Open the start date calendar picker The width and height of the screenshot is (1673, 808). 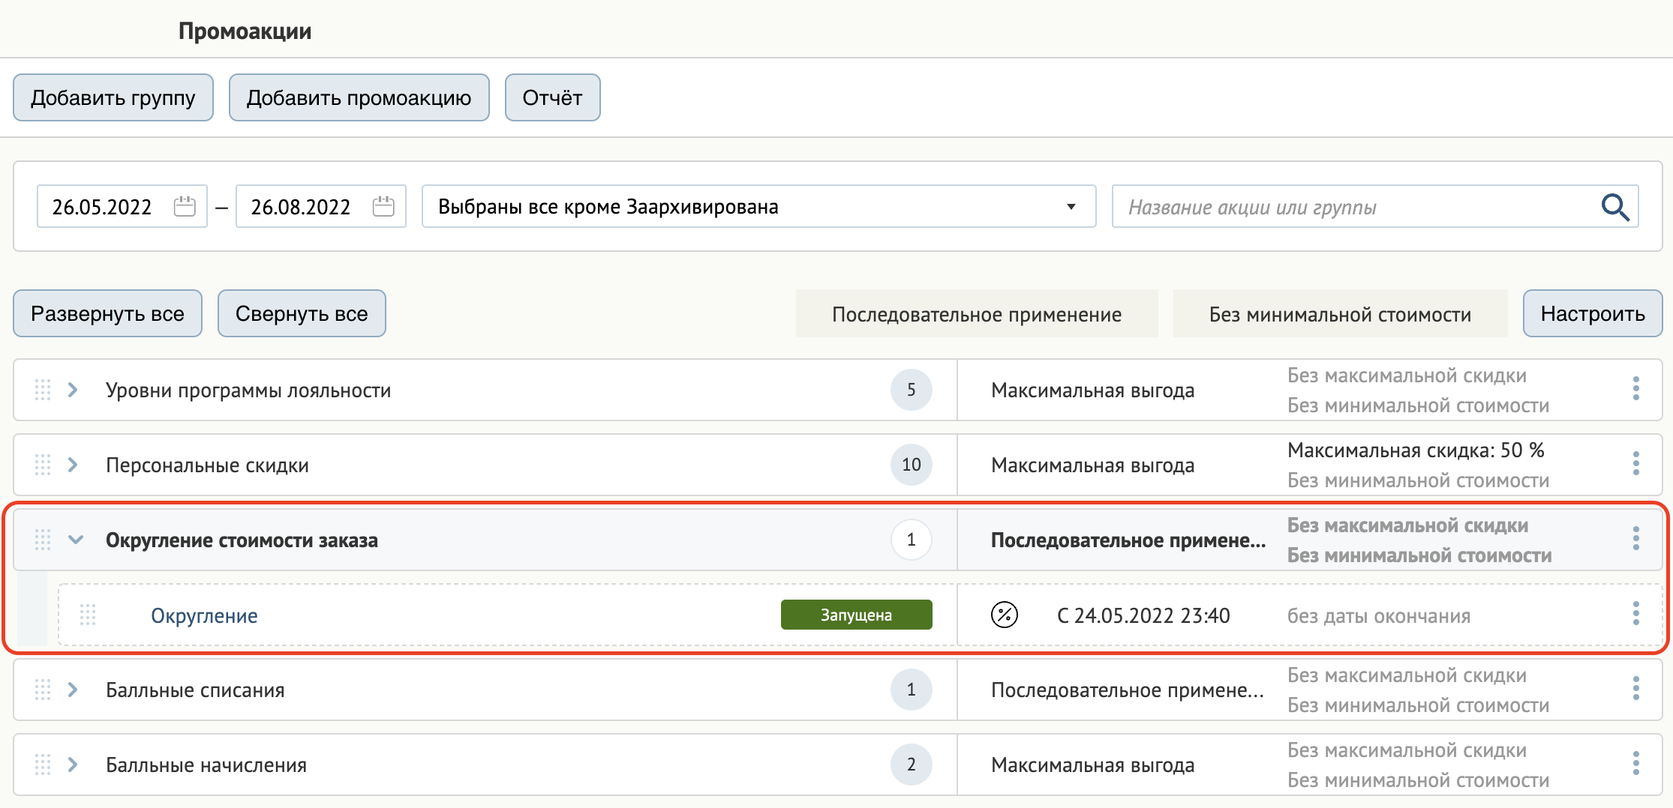tap(185, 206)
